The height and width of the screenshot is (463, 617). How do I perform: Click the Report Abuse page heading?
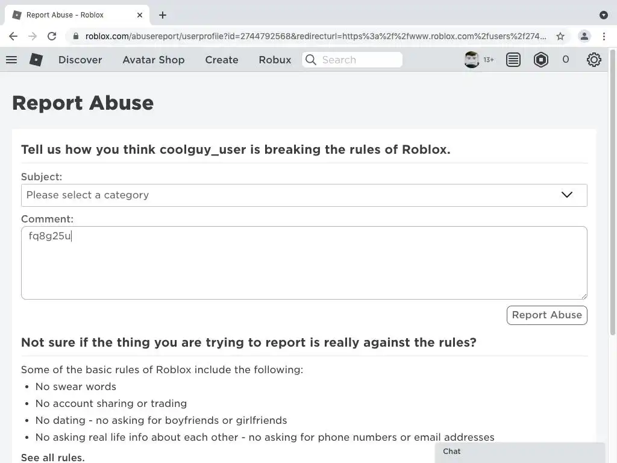coord(83,103)
